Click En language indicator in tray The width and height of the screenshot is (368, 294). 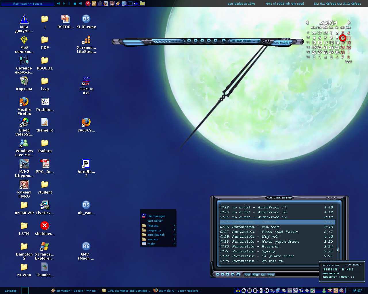[290, 291]
